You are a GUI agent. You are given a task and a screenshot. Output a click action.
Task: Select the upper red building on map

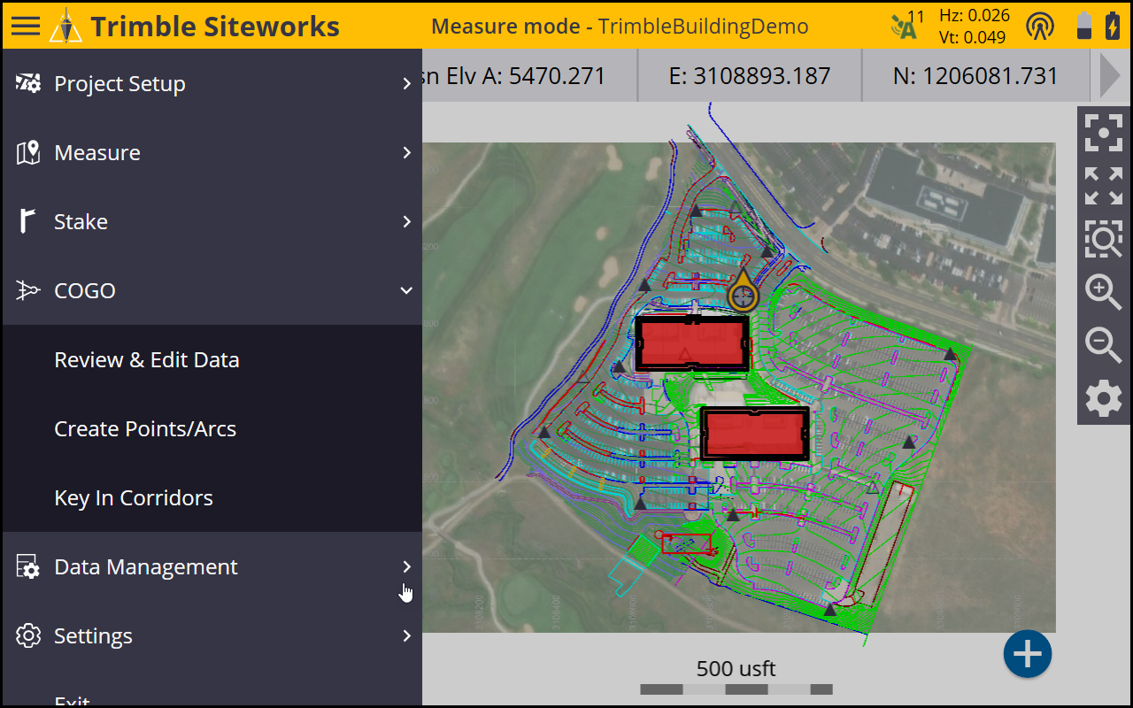(x=692, y=343)
